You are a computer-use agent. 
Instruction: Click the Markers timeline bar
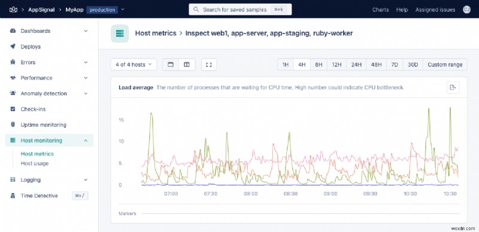click(x=301, y=213)
